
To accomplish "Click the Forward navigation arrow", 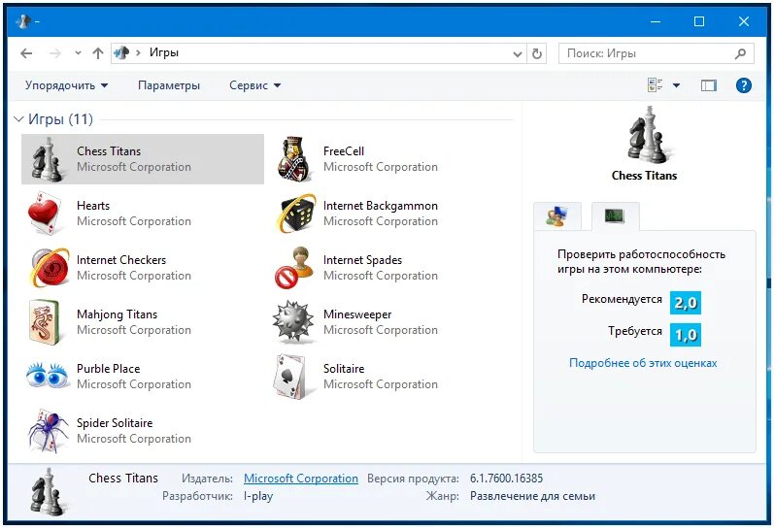I will [x=55, y=53].
